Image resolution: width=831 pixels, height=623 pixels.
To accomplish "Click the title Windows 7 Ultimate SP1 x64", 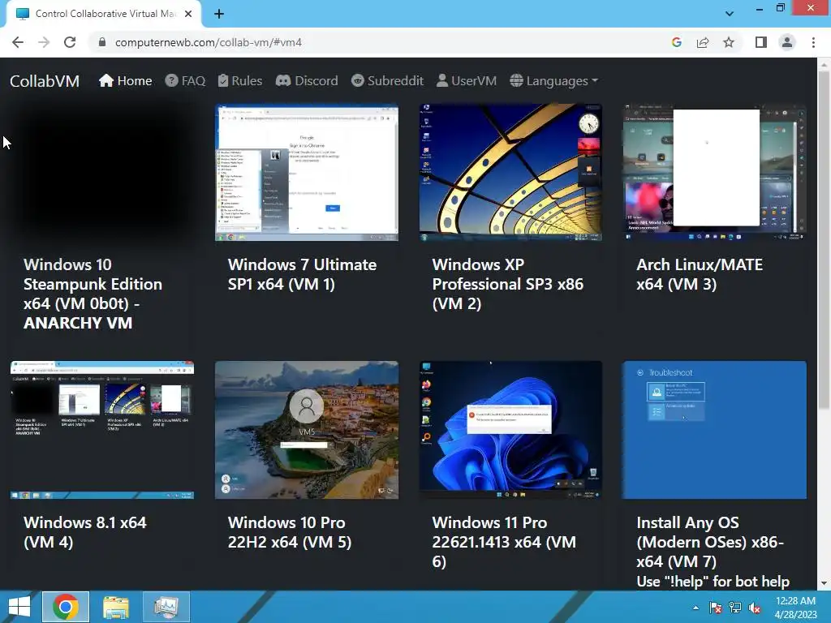I will [x=302, y=274].
